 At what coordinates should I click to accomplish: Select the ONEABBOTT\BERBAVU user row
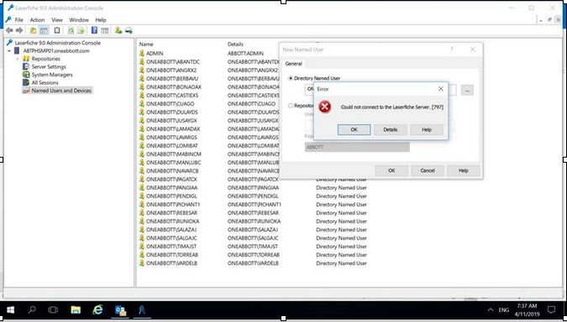pyautogui.click(x=171, y=78)
